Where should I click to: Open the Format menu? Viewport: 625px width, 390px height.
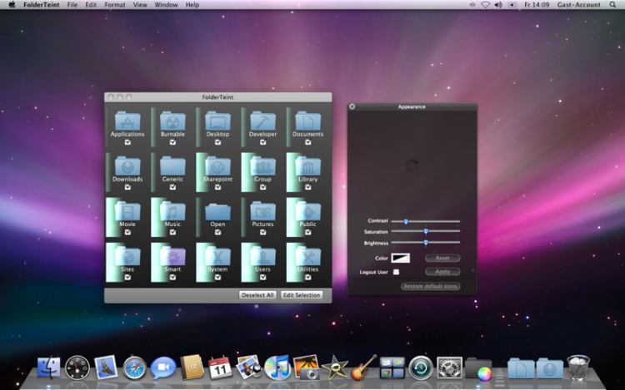[115, 5]
